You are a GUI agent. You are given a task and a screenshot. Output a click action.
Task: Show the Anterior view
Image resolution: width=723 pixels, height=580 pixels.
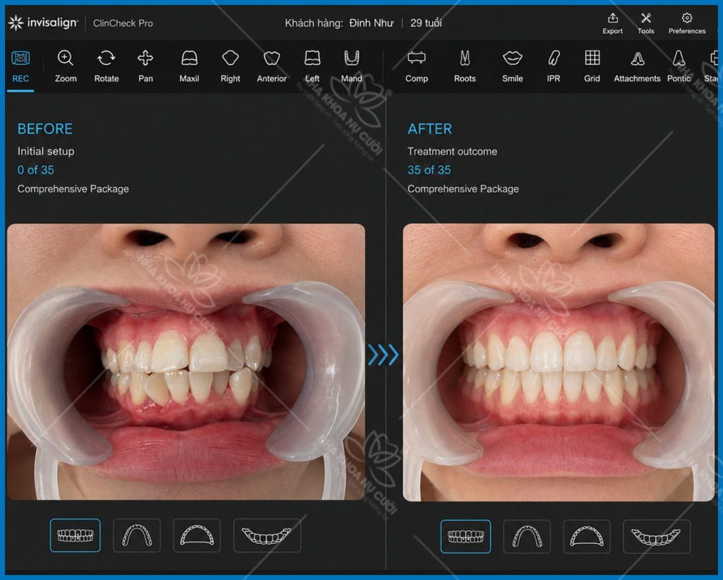272,67
